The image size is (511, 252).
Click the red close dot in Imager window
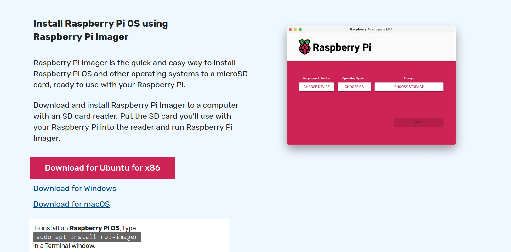click(290, 30)
